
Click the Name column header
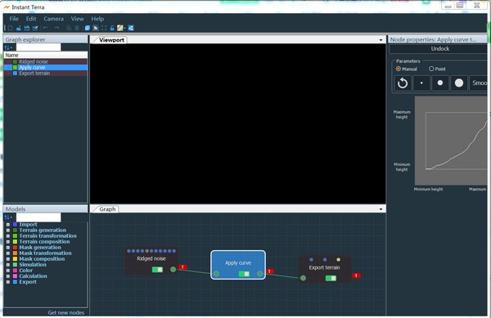coord(46,56)
